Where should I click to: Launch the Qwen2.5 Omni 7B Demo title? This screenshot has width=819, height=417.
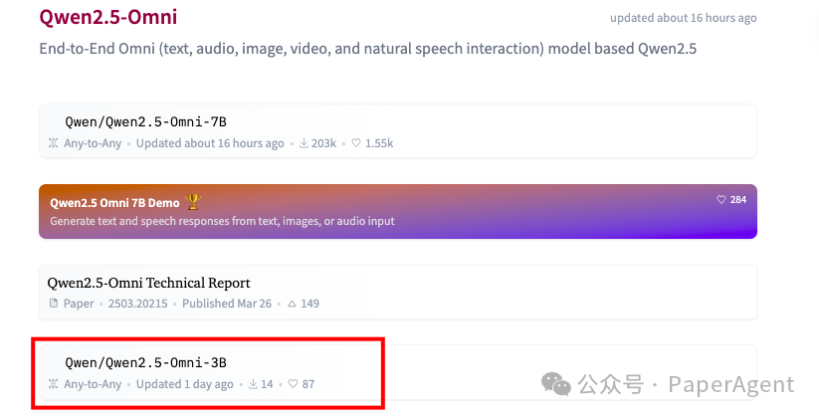coord(114,203)
